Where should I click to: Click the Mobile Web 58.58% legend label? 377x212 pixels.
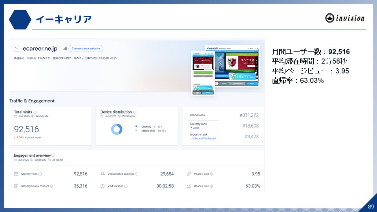[x=154, y=131]
